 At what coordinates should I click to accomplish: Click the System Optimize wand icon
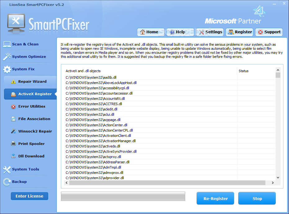7,57
